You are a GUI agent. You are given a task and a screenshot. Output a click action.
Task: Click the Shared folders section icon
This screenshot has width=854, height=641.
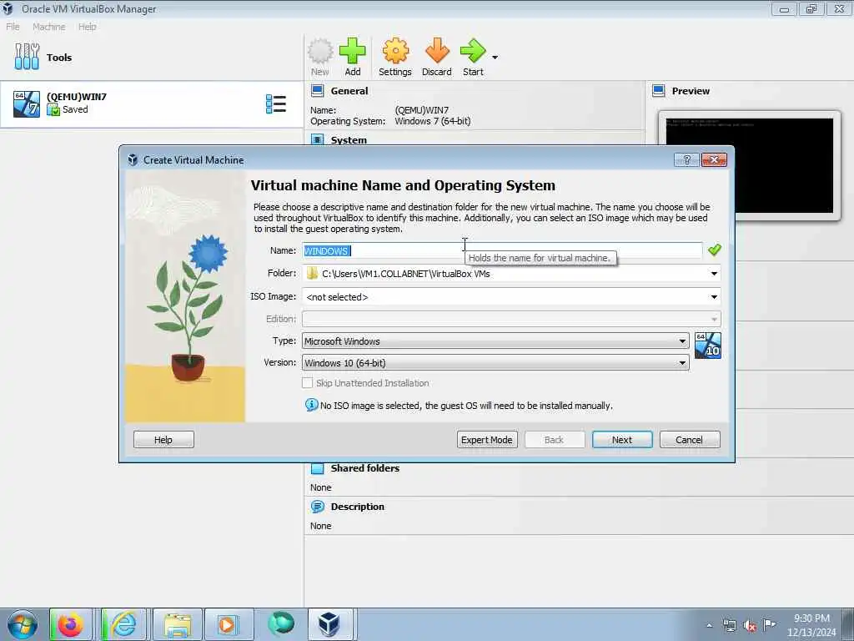pos(317,468)
